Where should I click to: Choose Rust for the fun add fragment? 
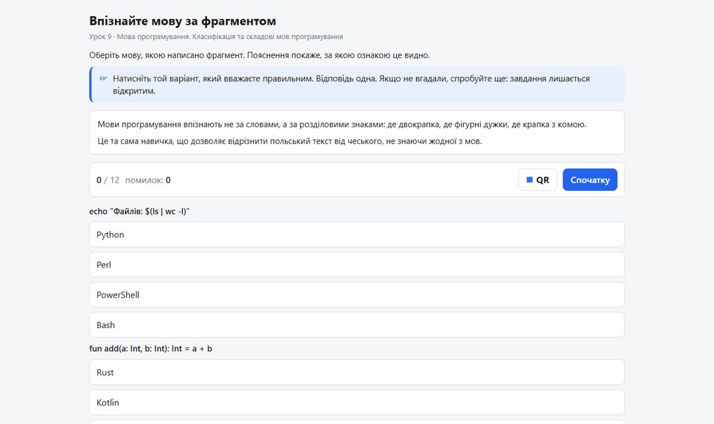(356, 372)
